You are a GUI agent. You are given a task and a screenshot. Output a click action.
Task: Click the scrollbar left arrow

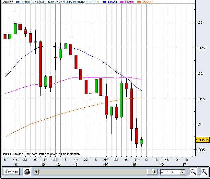click(36, 172)
